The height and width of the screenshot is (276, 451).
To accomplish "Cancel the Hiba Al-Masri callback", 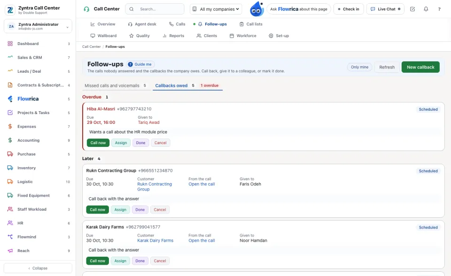I will coord(161,143).
